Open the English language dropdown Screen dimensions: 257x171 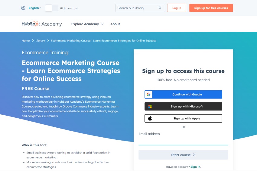(35, 8)
